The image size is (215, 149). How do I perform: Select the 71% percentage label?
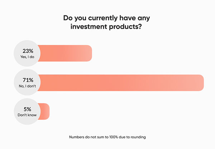[x=28, y=80]
